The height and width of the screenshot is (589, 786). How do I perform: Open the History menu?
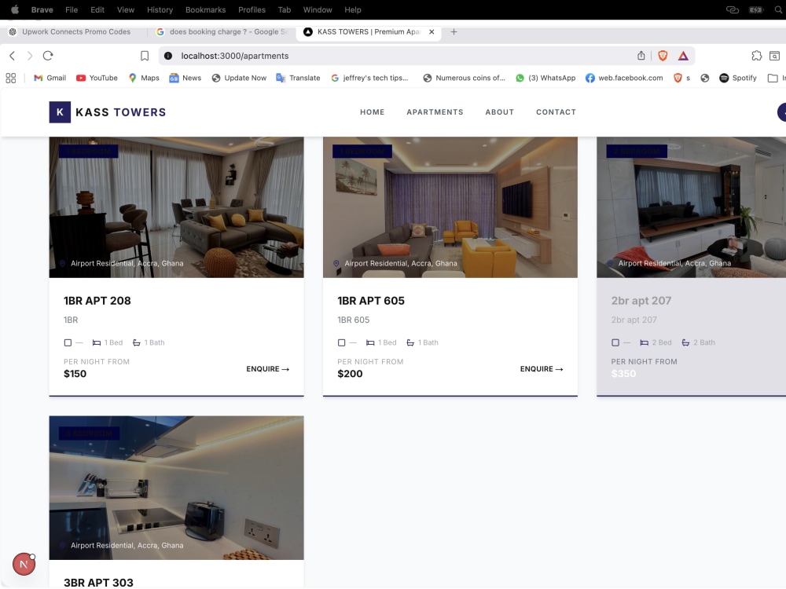160,9
